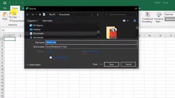Screen dimensions: 175x98
Task: Close the Save As dialog
Action: click(136, 8)
